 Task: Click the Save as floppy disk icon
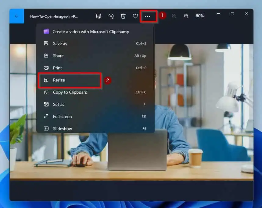click(x=46, y=43)
